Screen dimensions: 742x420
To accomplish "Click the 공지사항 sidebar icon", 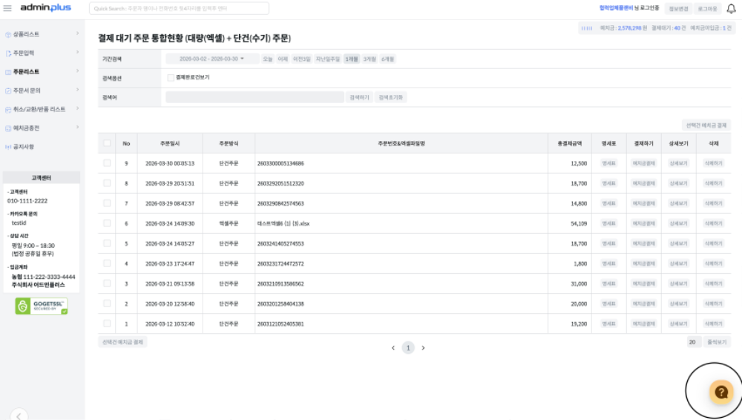I will tap(8, 147).
